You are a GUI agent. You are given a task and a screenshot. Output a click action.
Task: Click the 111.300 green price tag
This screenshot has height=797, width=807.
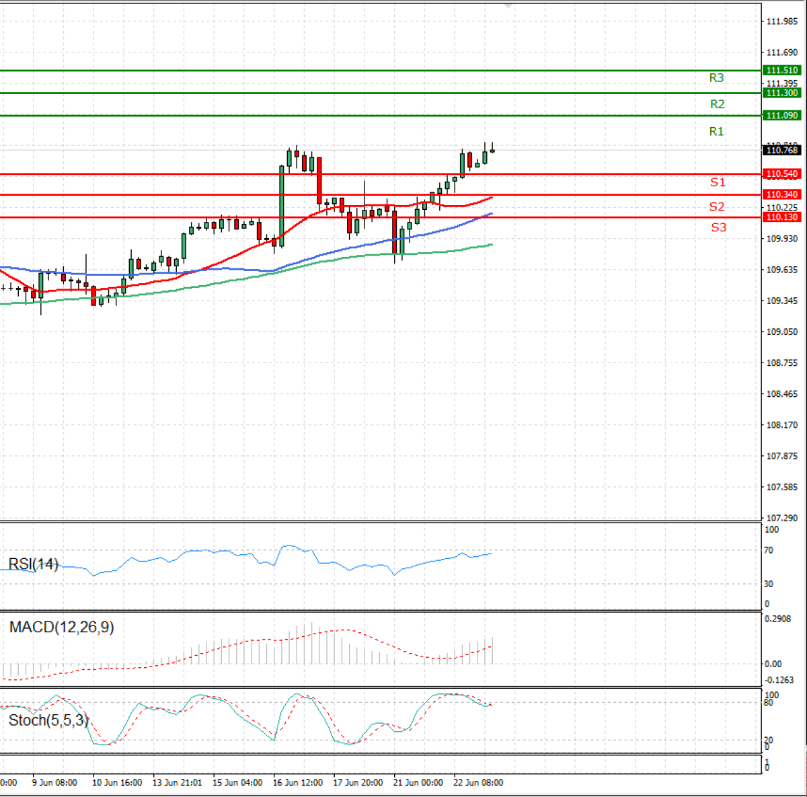pyautogui.click(x=781, y=93)
